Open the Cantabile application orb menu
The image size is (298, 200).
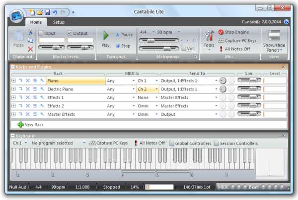coord(17,16)
